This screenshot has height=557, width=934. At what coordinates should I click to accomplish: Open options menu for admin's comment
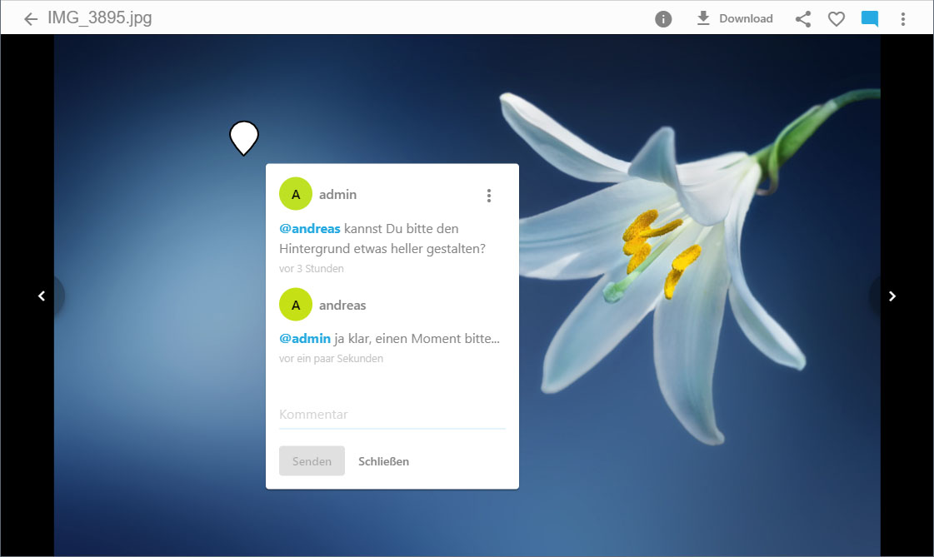click(489, 196)
